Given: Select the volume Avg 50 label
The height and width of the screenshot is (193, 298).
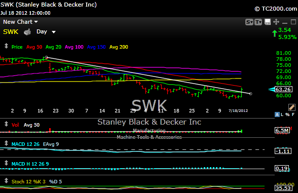Looking at the screenshot, I should [31, 125].
